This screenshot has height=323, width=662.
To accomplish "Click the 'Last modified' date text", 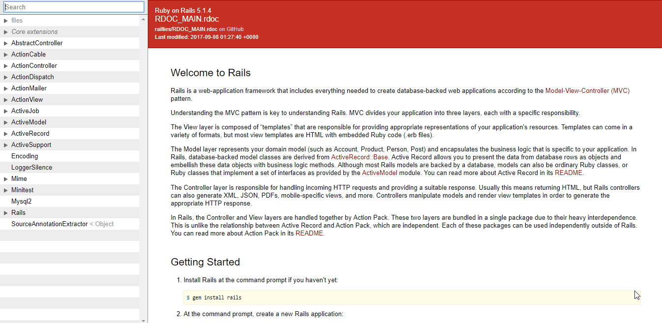I will (207, 37).
